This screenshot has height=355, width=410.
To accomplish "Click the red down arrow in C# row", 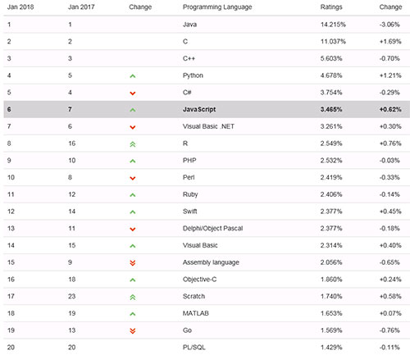I will tap(133, 93).
